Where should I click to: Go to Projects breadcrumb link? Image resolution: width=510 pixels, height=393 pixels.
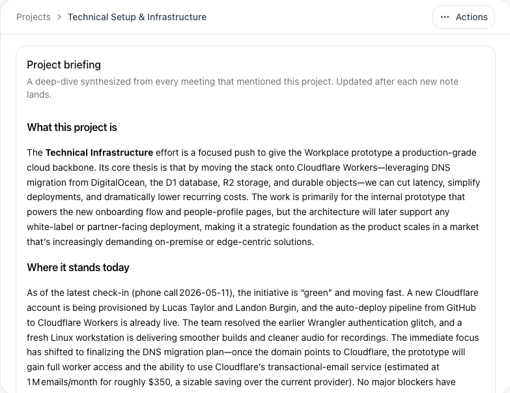point(33,17)
